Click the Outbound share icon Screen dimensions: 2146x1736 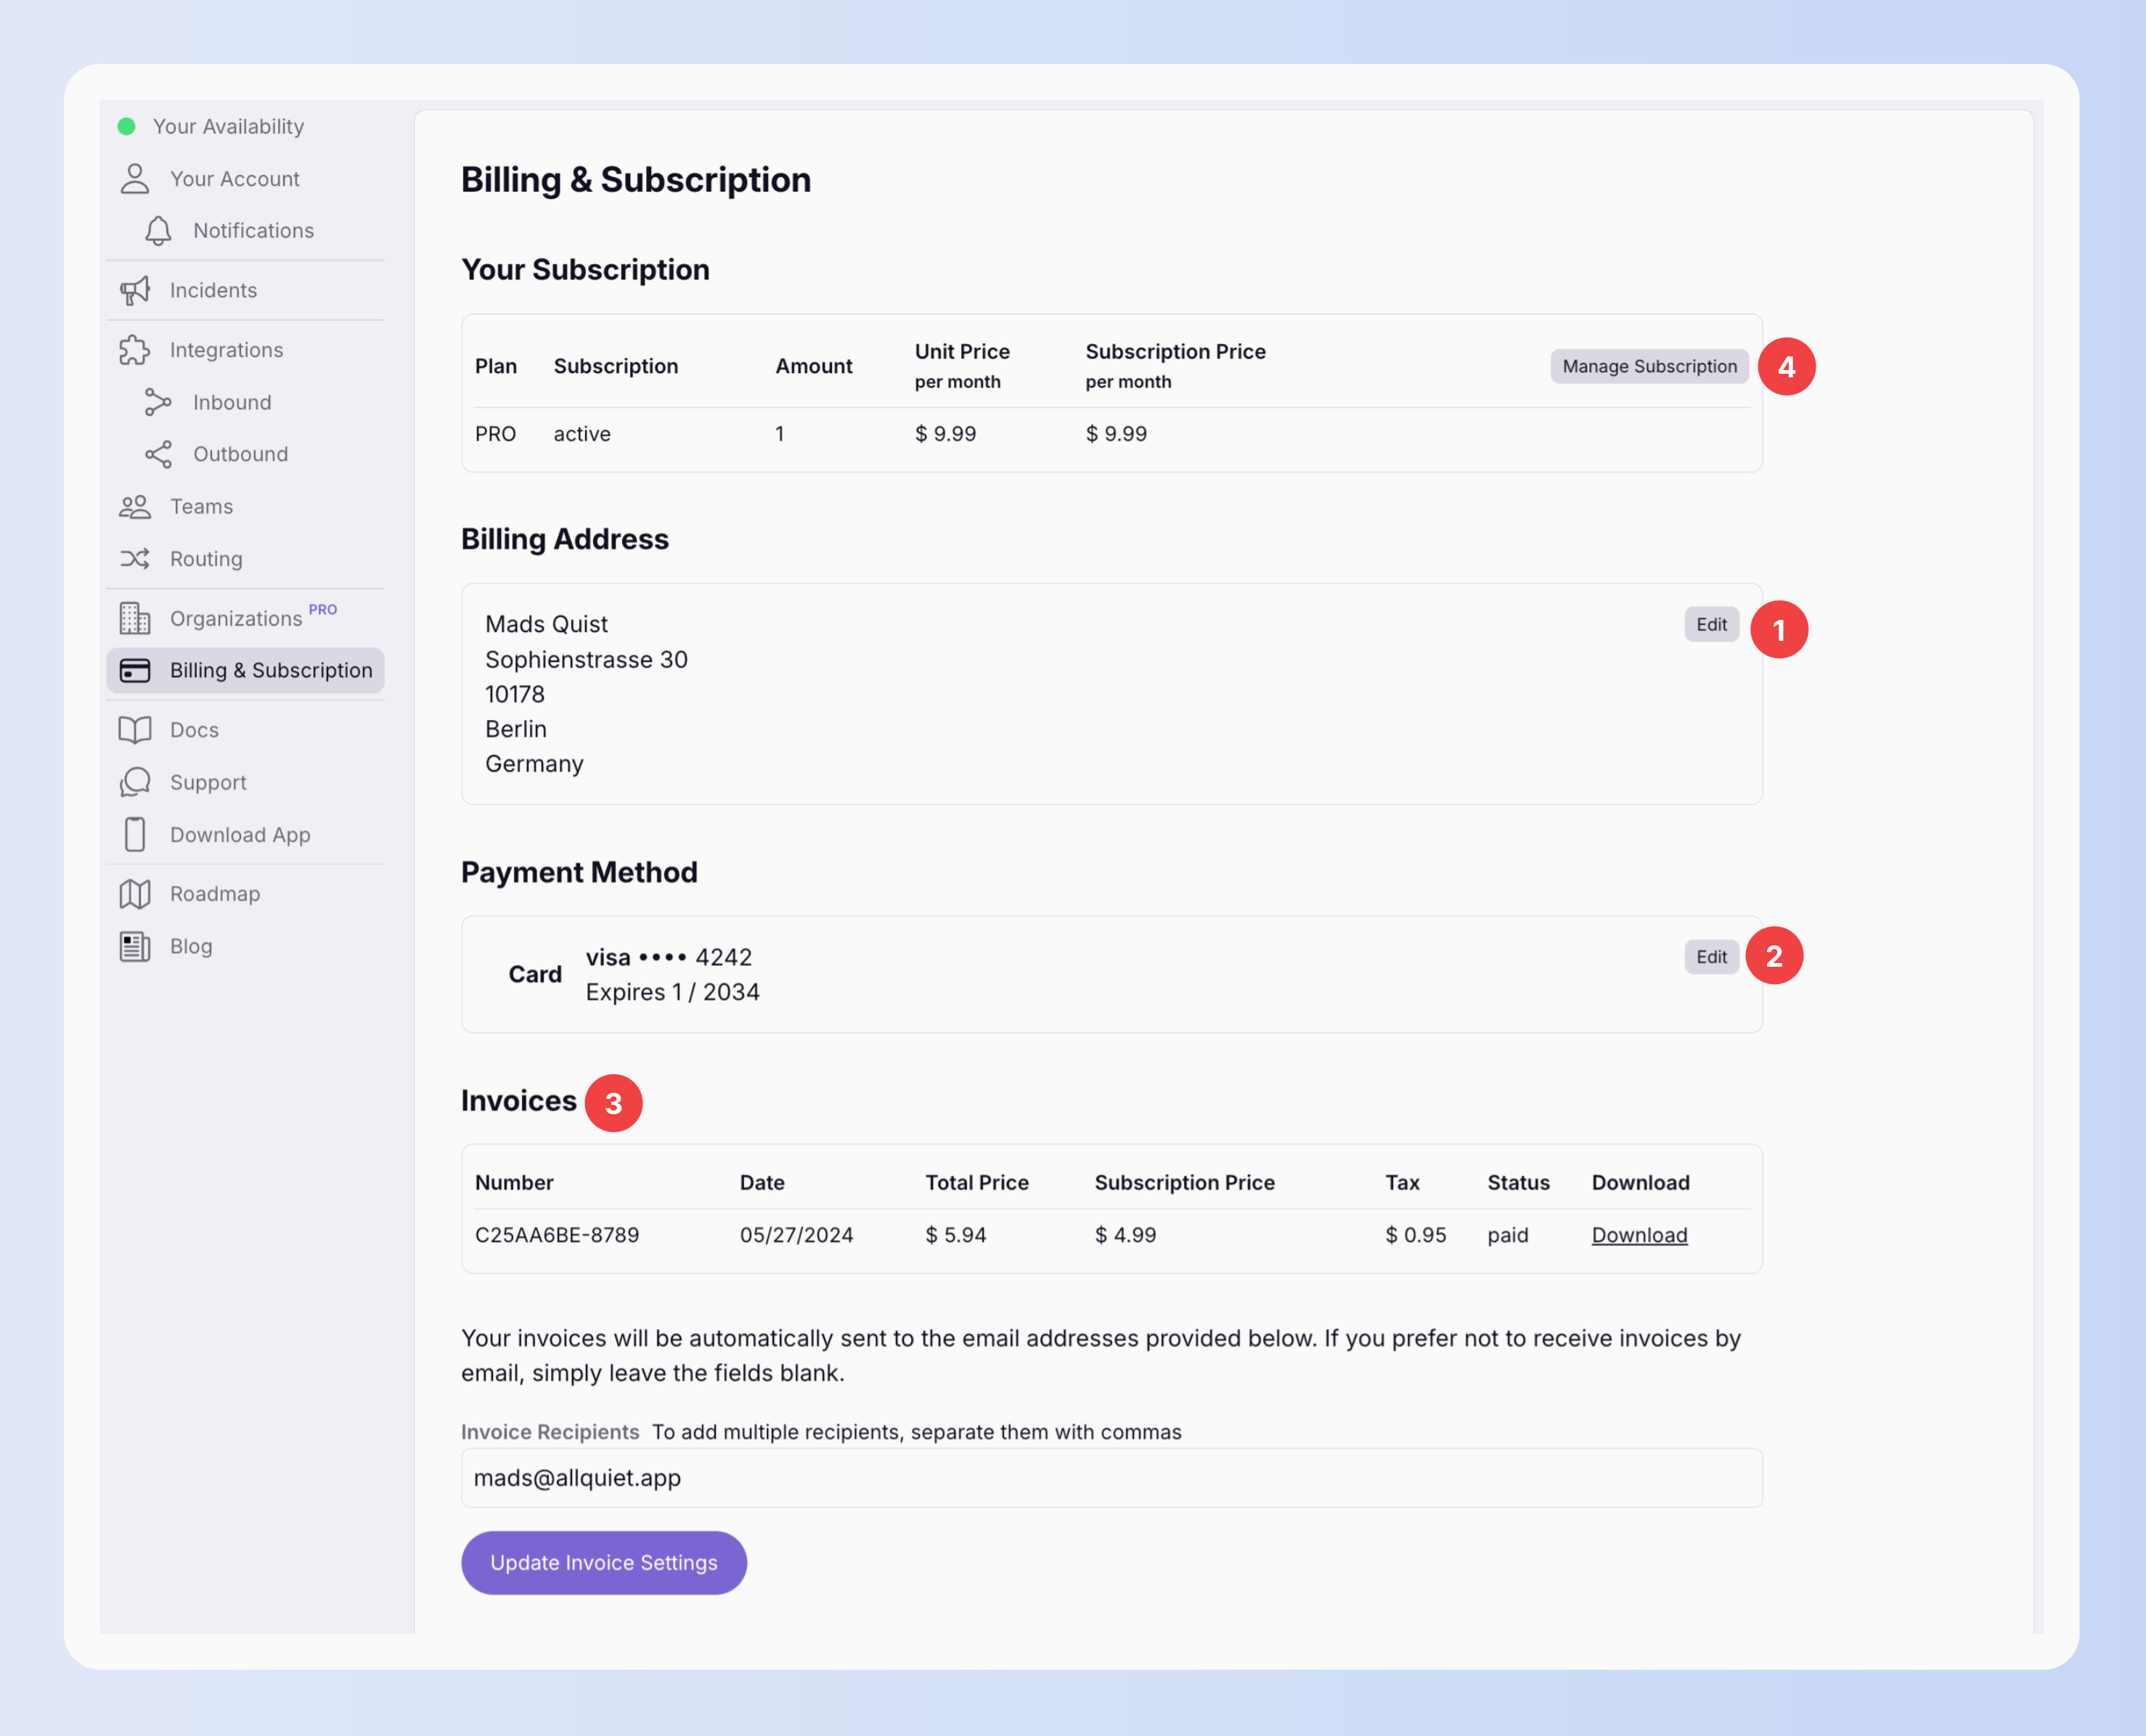pyautogui.click(x=158, y=454)
